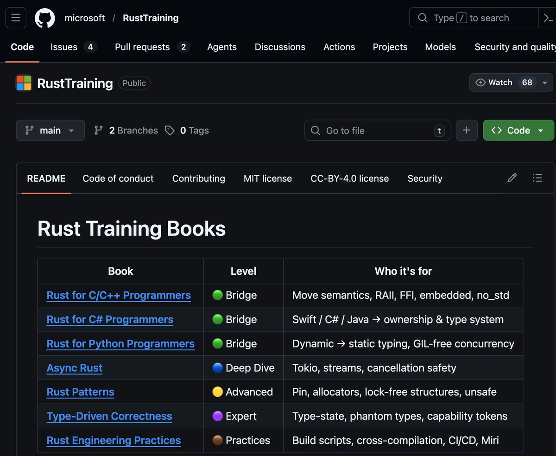Click the microsoft owner link
Viewport: 556px width, 456px height.
click(x=85, y=18)
